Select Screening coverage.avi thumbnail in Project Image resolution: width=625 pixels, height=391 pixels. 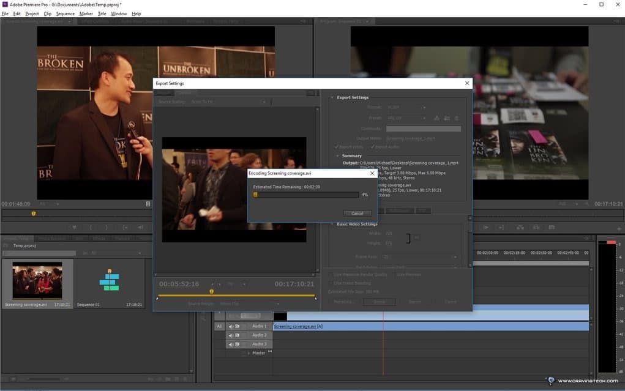click(x=37, y=280)
